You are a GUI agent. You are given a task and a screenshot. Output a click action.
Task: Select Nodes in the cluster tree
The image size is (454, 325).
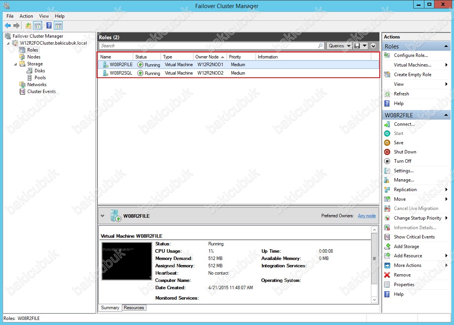tap(34, 57)
